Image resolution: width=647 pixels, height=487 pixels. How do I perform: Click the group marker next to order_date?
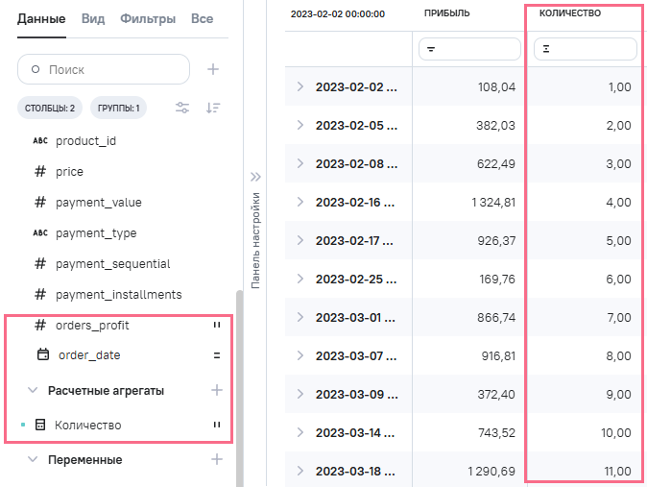coord(217,355)
